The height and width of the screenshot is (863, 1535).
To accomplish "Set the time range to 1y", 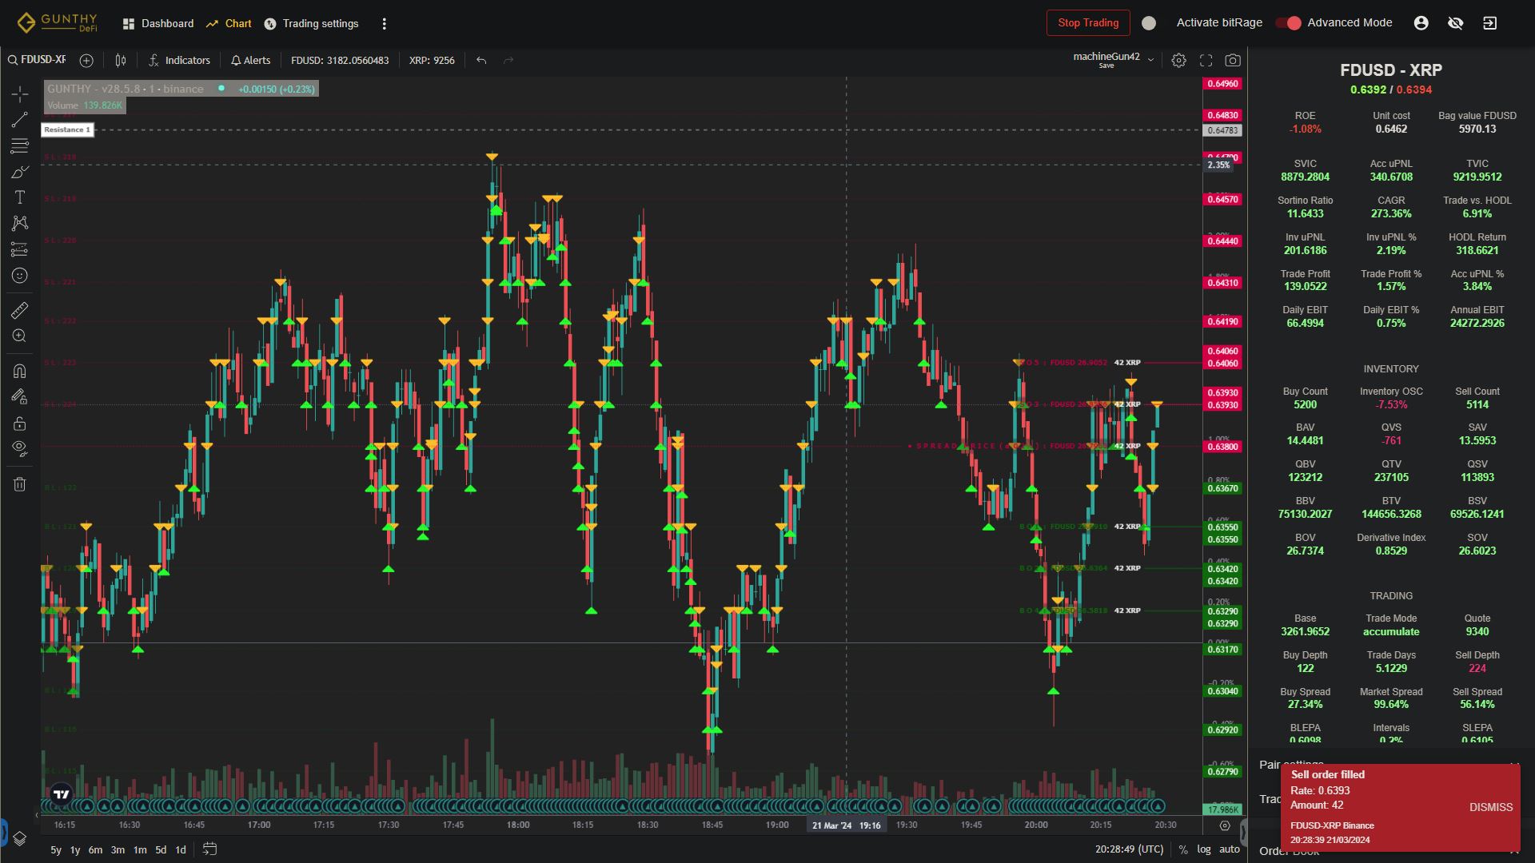I will click(75, 849).
